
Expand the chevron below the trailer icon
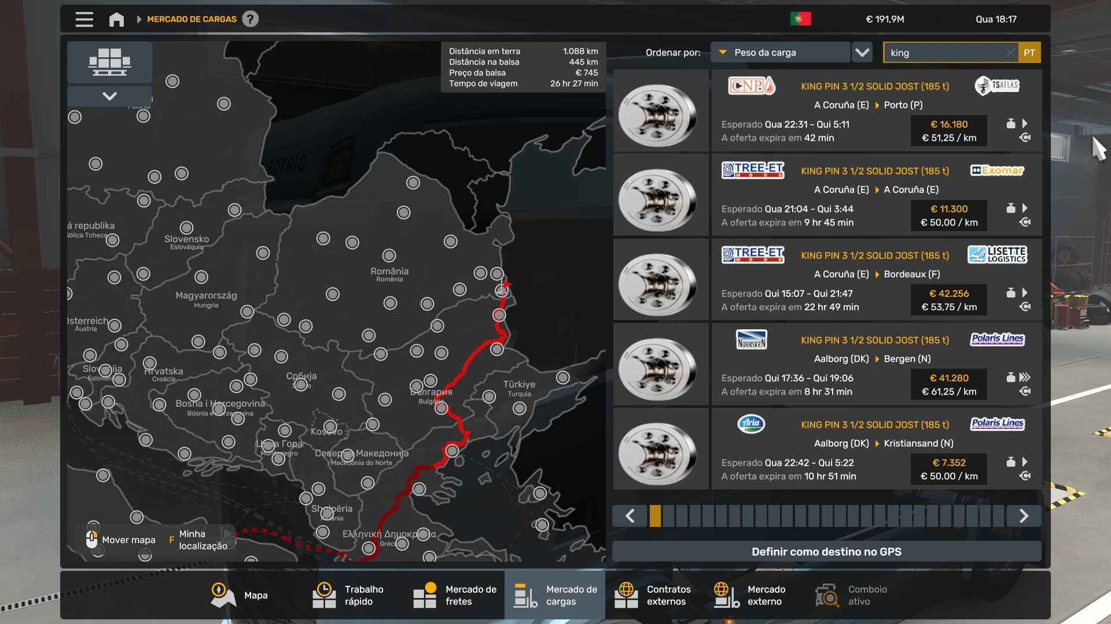point(109,96)
